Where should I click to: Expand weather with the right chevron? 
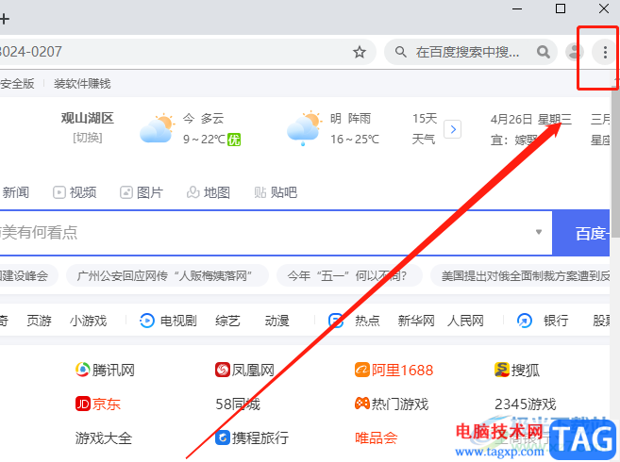(x=452, y=129)
